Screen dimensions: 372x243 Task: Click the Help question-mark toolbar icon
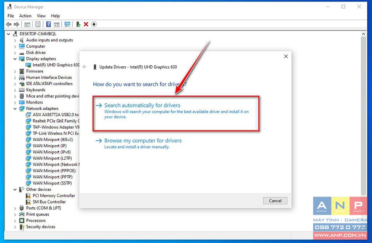(48, 24)
